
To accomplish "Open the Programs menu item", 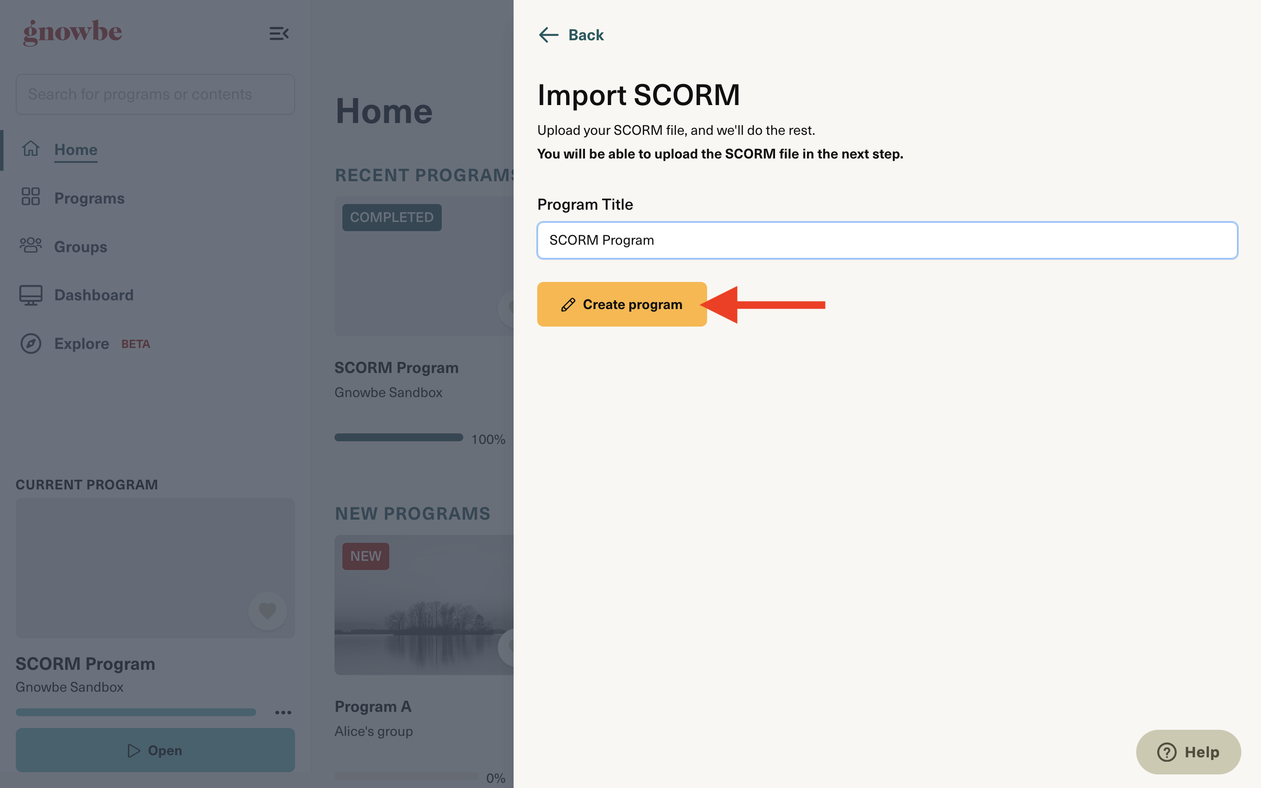I will pos(89,198).
